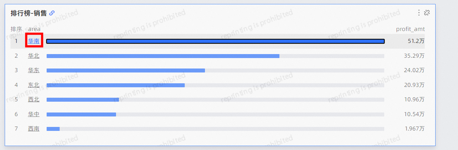Click the 华北 row's blue bar
This screenshot has height=150, width=458.
tap(163, 56)
